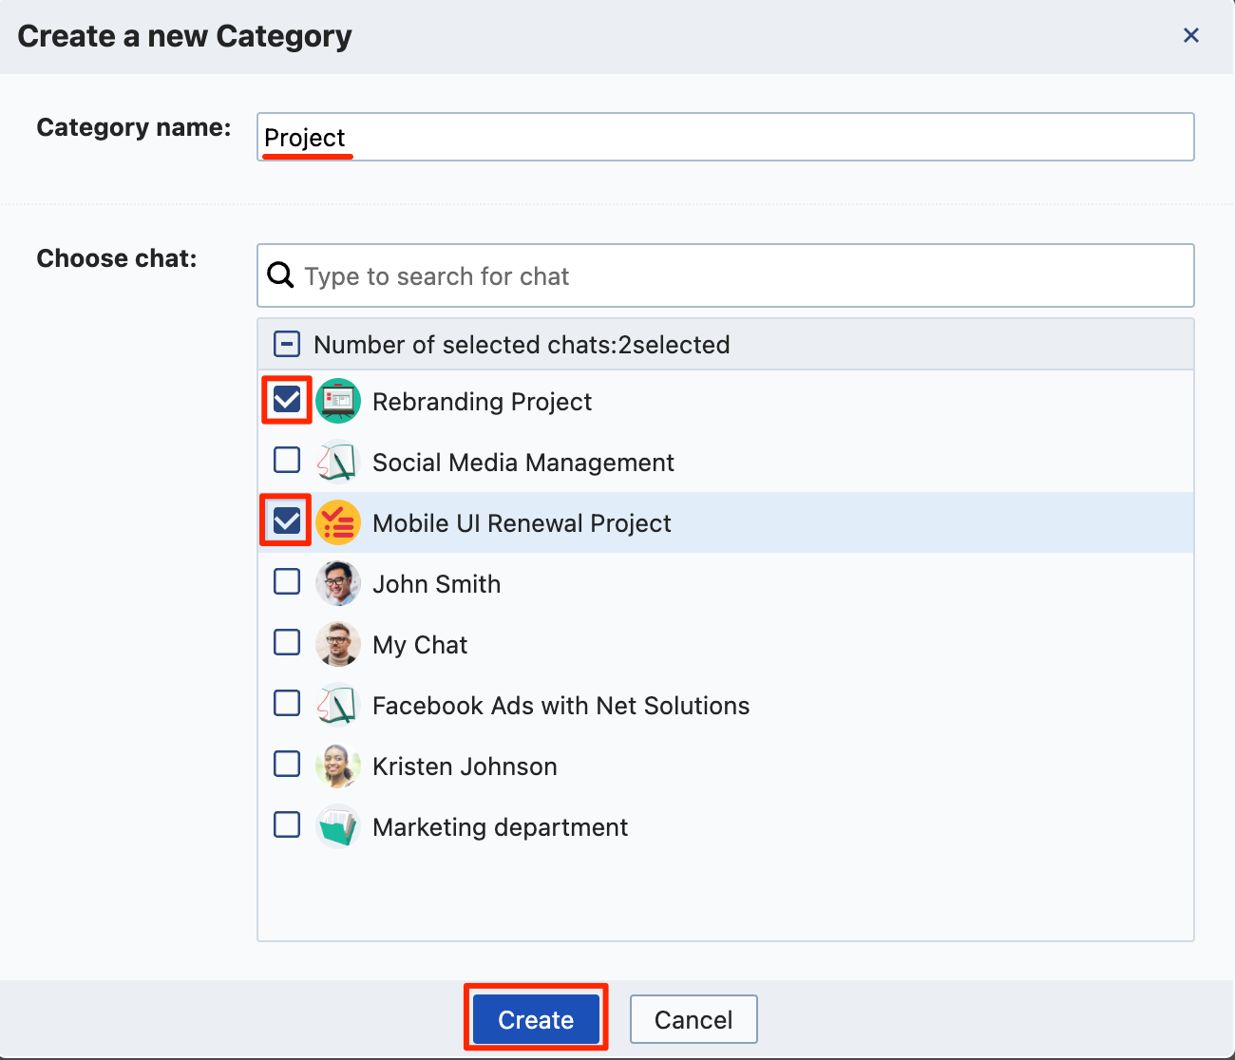Collapse the selected chats list
Screen dimensions: 1235x1060
pos(286,344)
